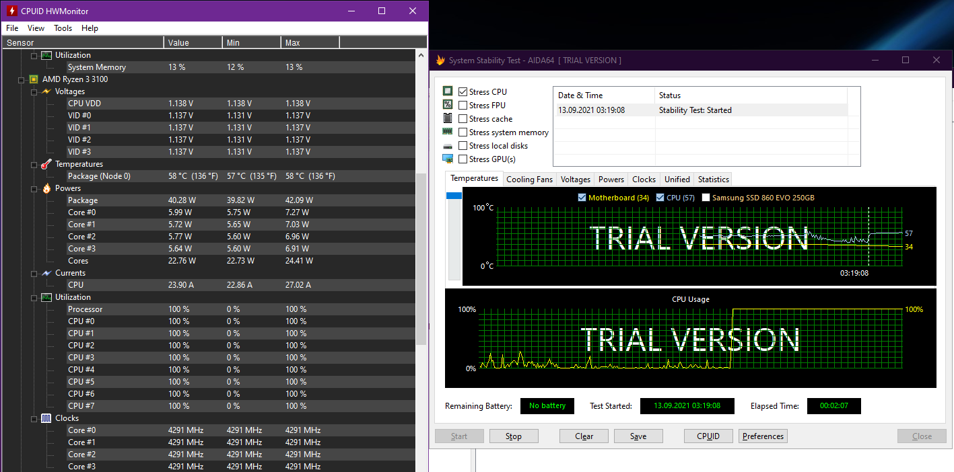Click the Voltages lightning icon in sensor tree

click(x=46, y=91)
